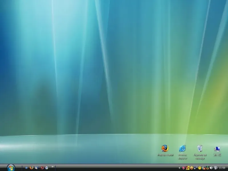Click 'Papelera de reciclaje' label text
The width and height of the screenshot is (228, 171).
click(x=200, y=156)
